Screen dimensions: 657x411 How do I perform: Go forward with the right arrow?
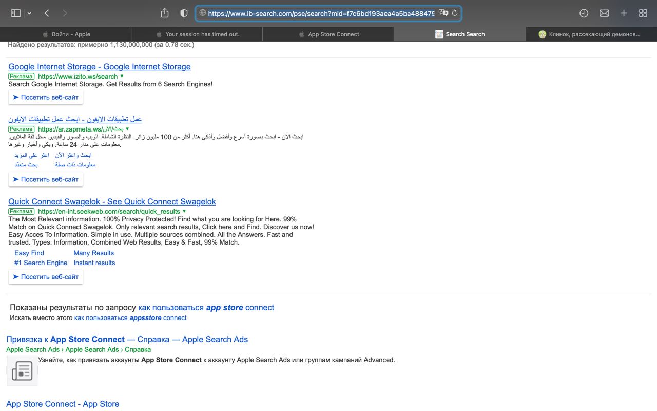coord(65,13)
